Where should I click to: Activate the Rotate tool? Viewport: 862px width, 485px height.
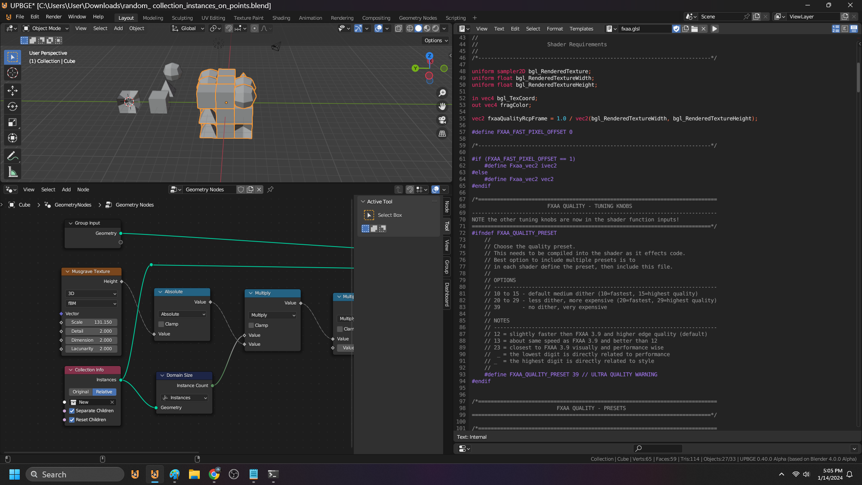point(13,106)
